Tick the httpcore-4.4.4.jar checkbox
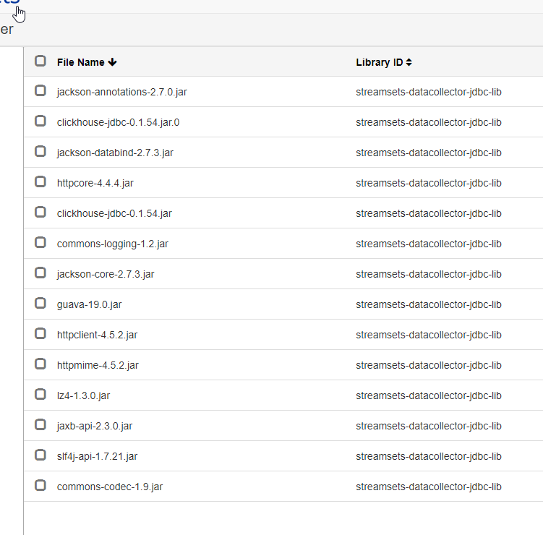543x535 pixels. (x=40, y=181)
